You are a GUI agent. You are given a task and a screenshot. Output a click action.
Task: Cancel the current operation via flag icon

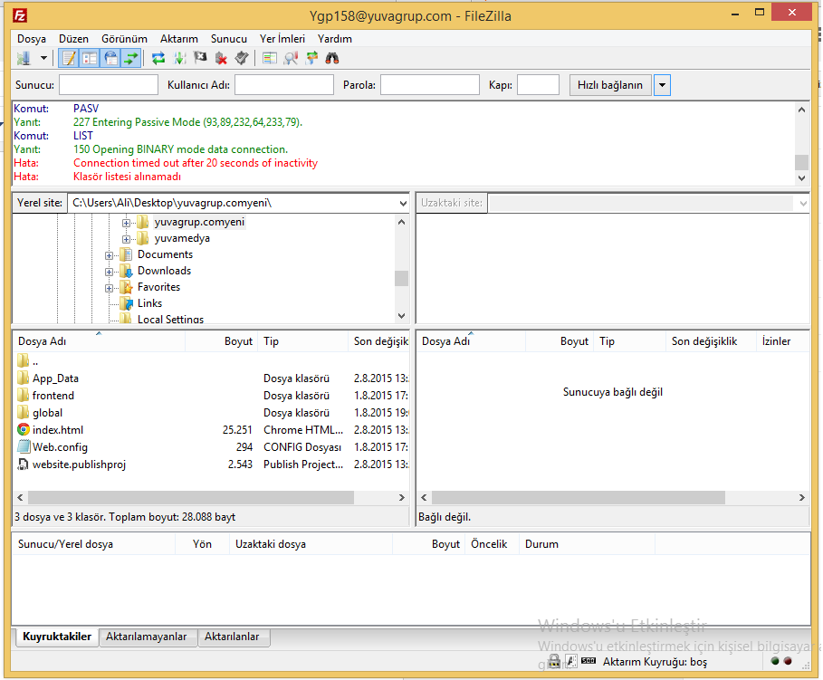[x=200, y=58]
